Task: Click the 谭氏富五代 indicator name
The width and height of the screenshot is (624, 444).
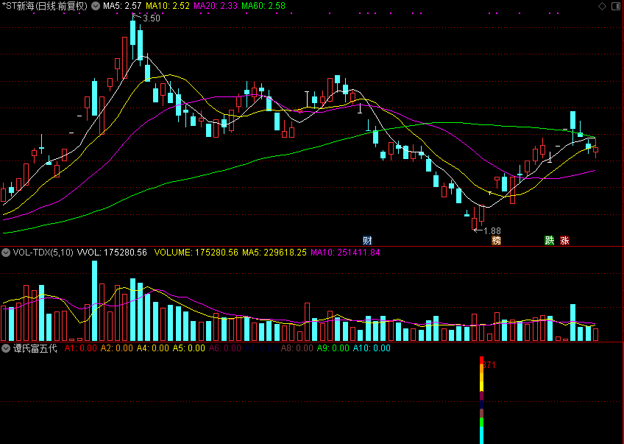Action: pos(35,348)
